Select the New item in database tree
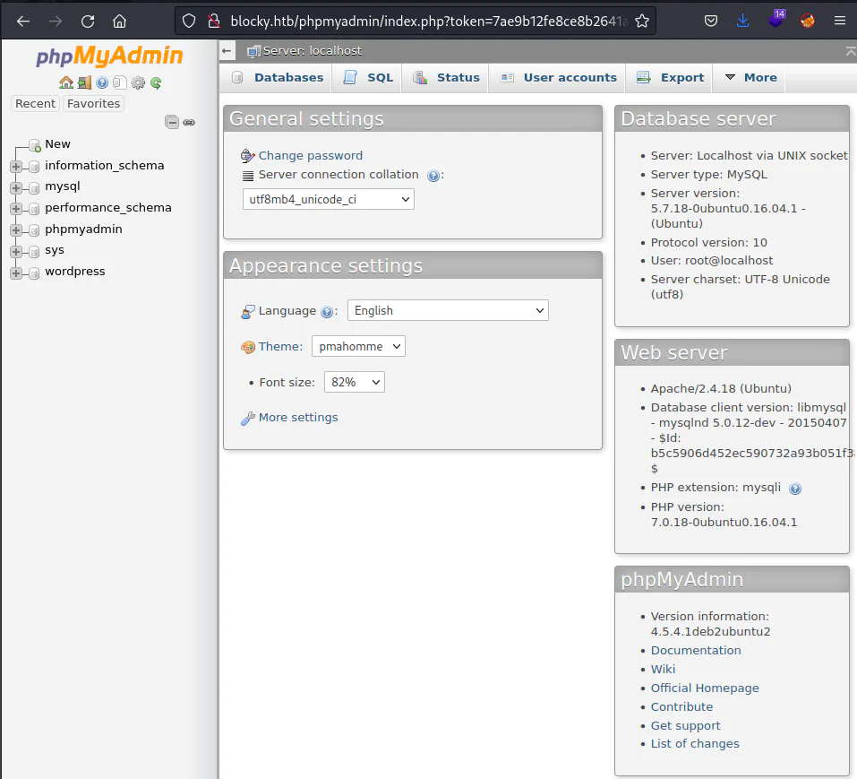The width and height of the screenshot is (857, 779). coord(57,143)
